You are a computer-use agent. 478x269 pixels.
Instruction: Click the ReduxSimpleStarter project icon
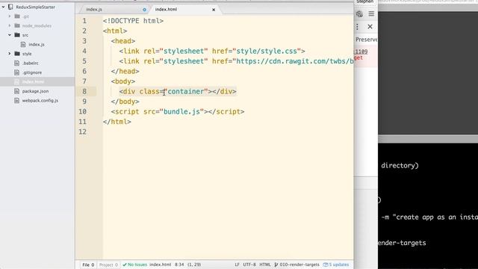(x=10, y=7)
